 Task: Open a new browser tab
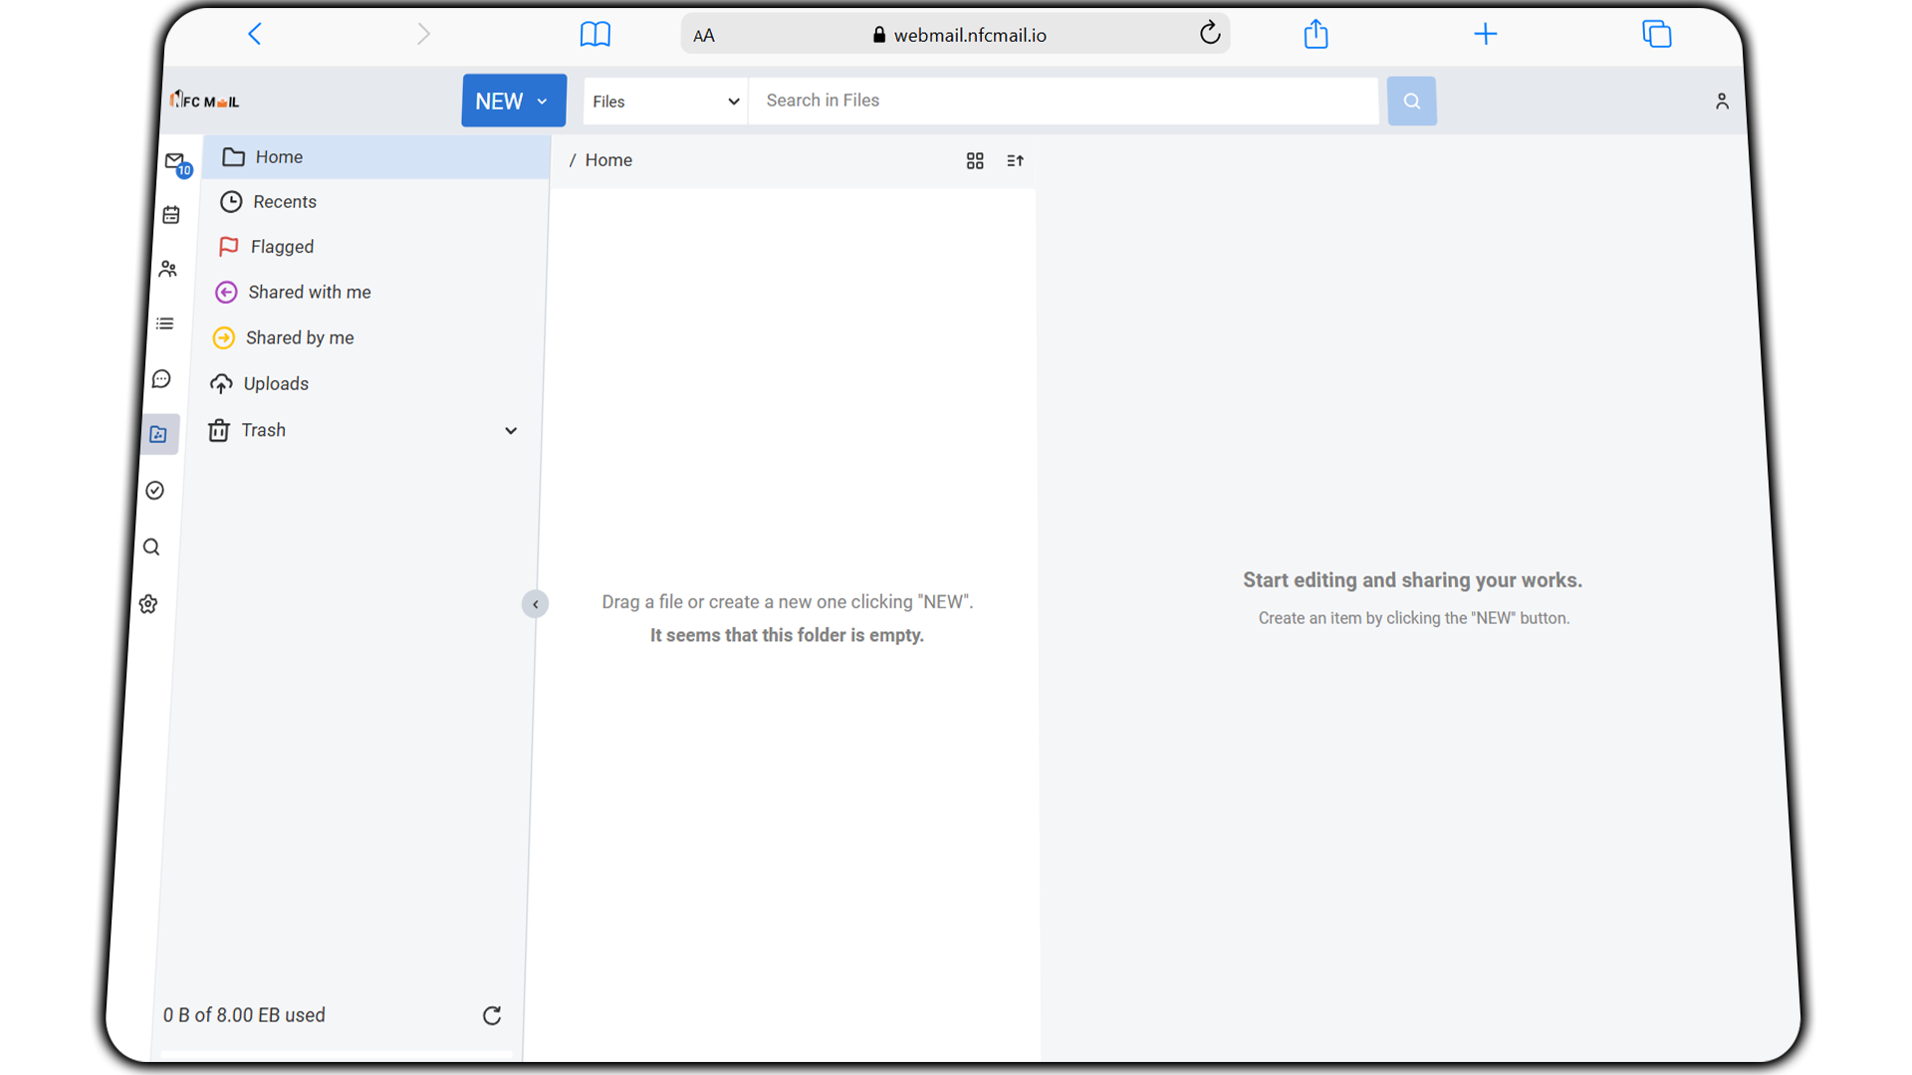(1485, 34)
